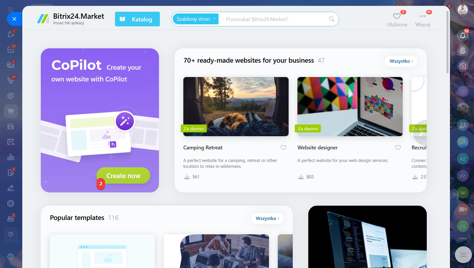Viewport: 474px width, 268px height.
Task: Expand Wszystko for ready-made websites
Action: click(x=401, y=61)
